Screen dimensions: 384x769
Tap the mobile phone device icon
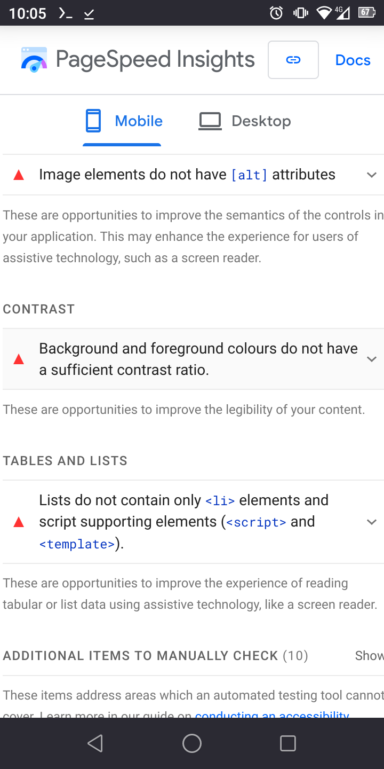tap(93, 121)
